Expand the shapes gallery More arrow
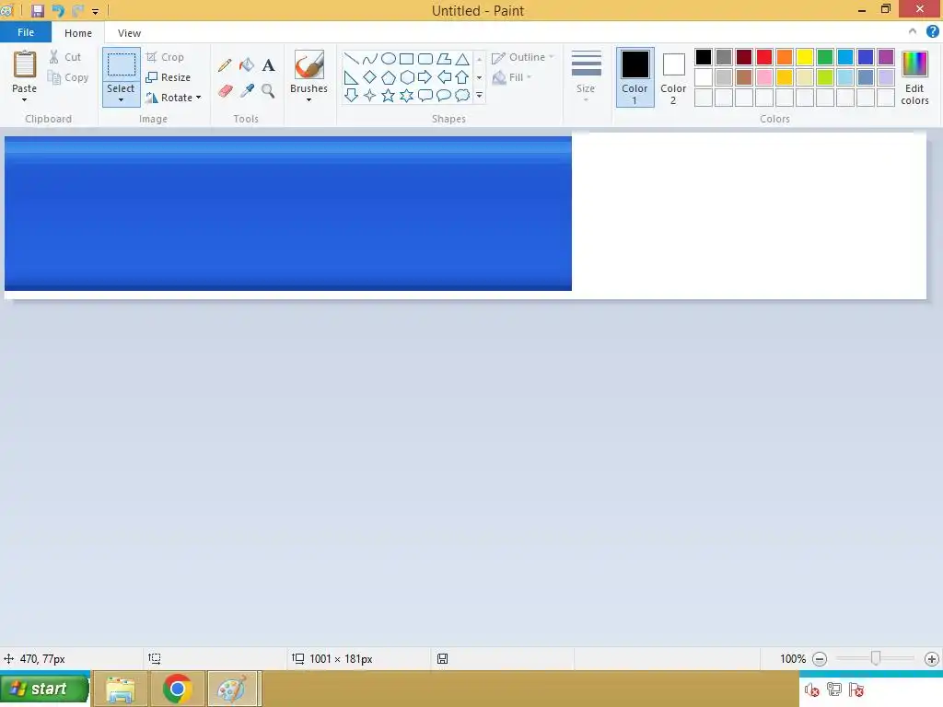This screenshot has width=943, height=707. [x=479, y=96]
